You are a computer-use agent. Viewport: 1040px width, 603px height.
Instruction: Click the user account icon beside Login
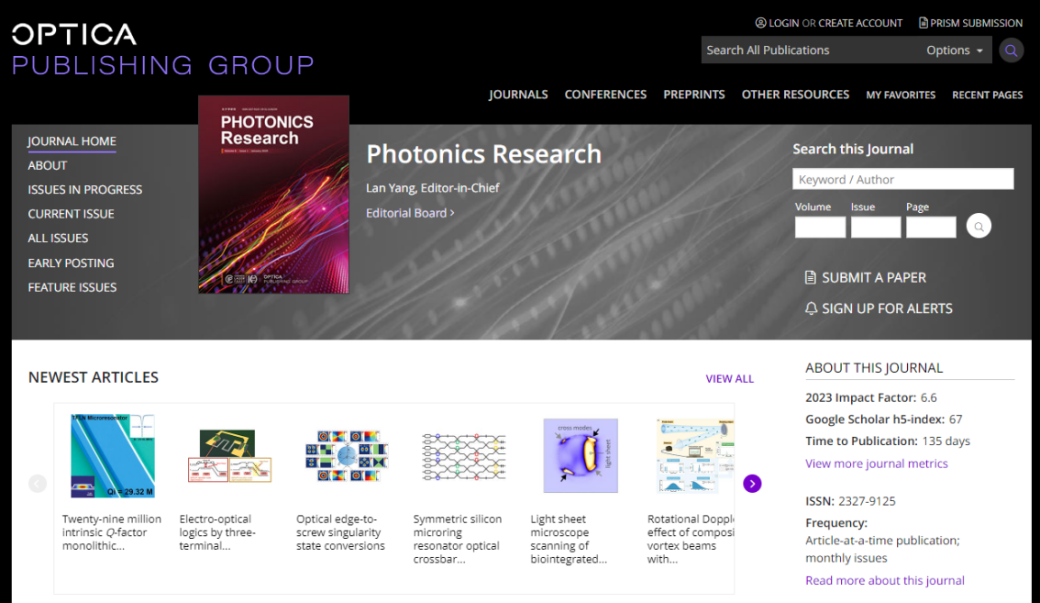coord(761,23)
